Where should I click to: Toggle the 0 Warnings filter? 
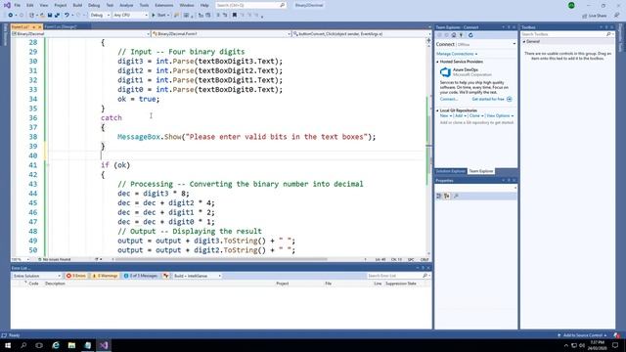105,276
